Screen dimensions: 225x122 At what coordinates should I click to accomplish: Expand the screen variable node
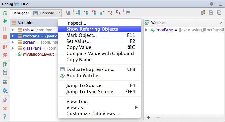click(13, 42)
